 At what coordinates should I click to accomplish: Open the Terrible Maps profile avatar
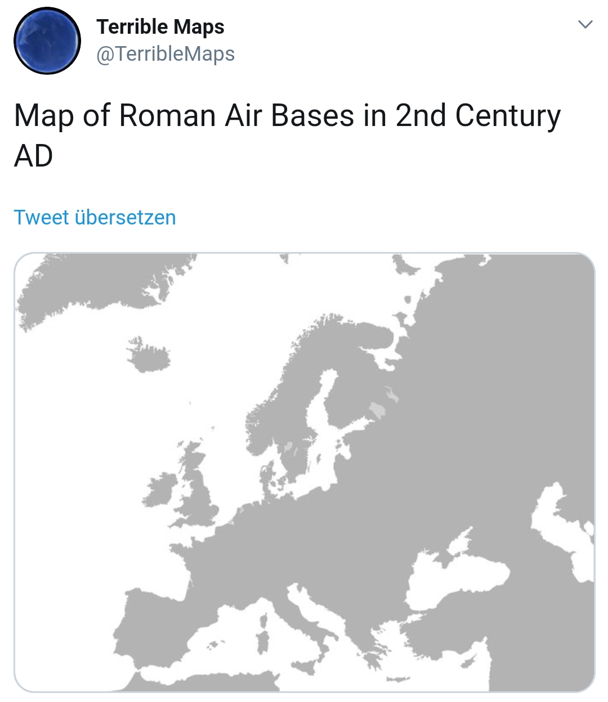tap(47, 40)
